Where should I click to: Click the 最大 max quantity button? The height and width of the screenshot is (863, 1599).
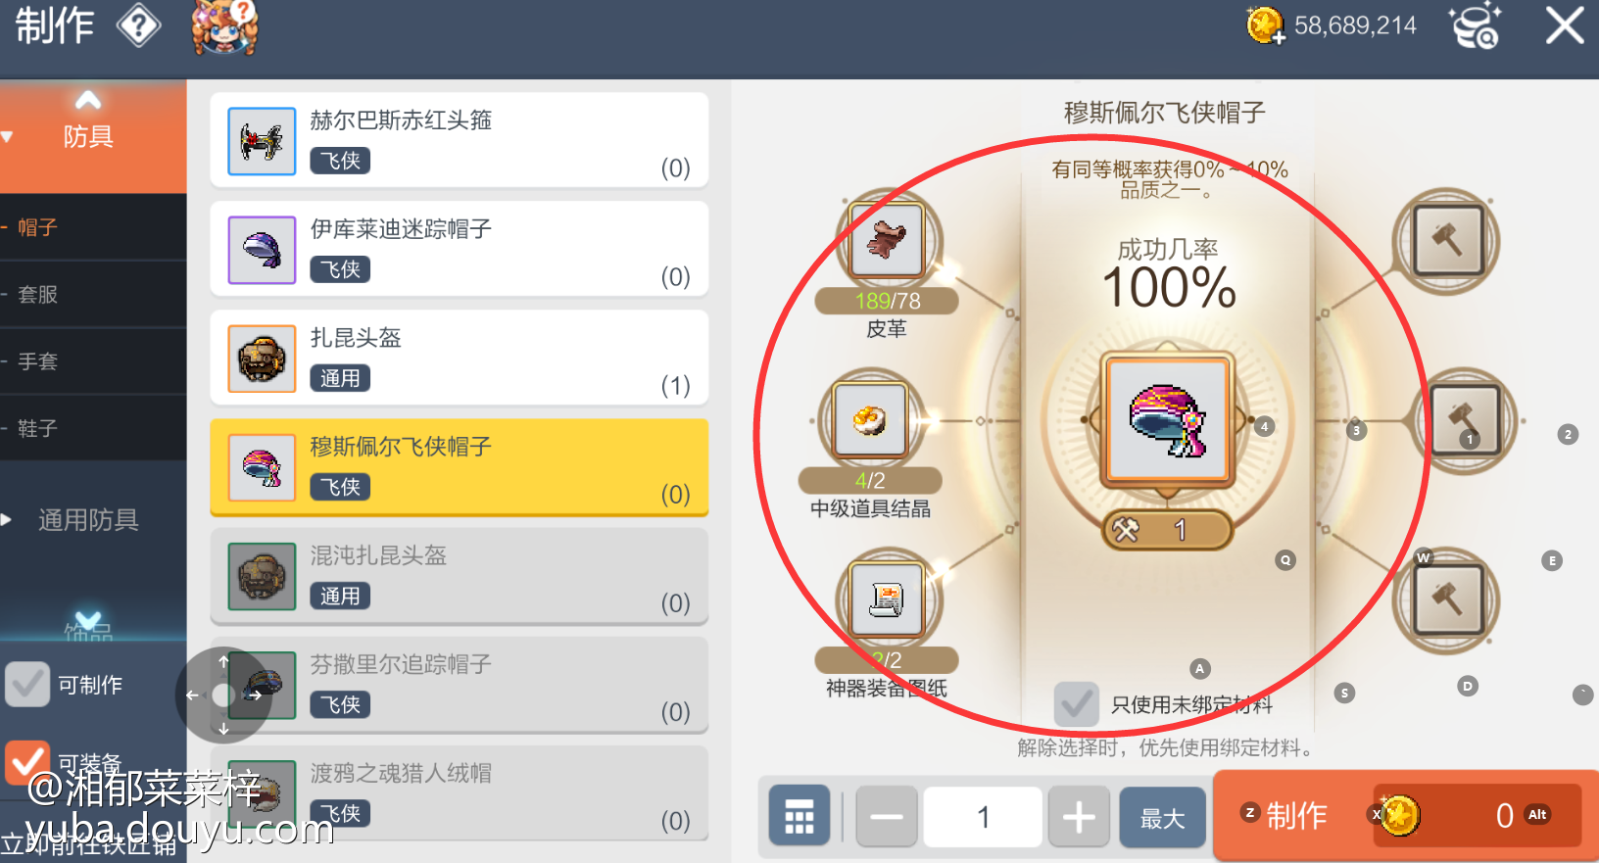coord(1163,817)
